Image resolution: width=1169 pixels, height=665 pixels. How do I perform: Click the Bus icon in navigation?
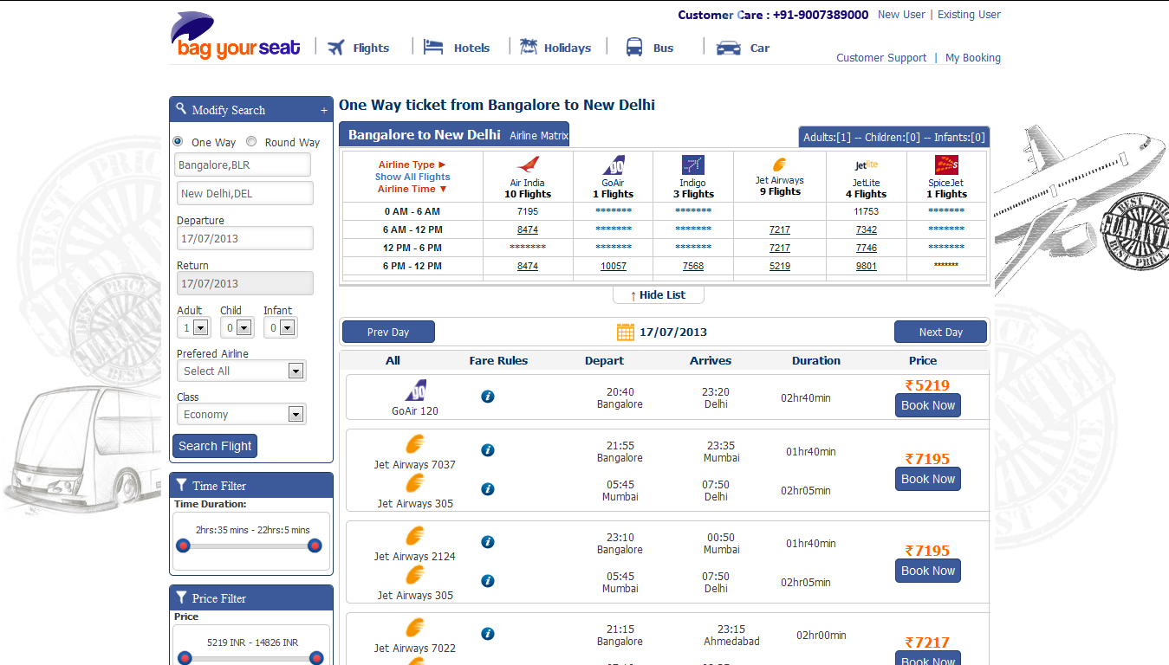coord(634,47)
